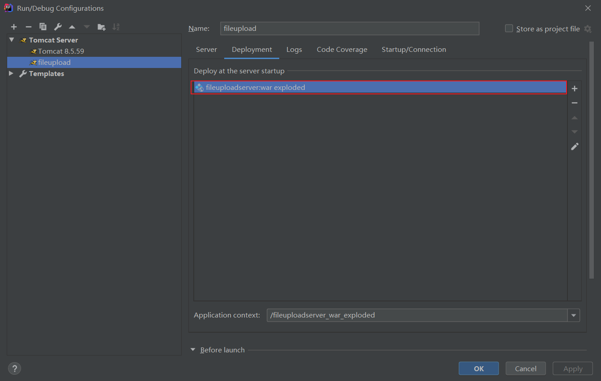
Task: Open help with question mark button
Action: point(14,368)
